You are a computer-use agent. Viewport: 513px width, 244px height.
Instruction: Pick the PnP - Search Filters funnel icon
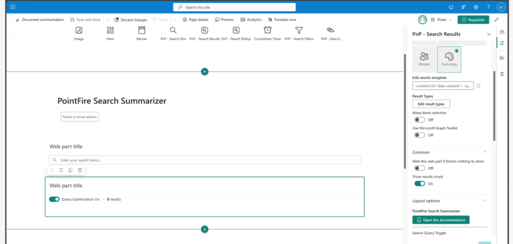[299, 31]
